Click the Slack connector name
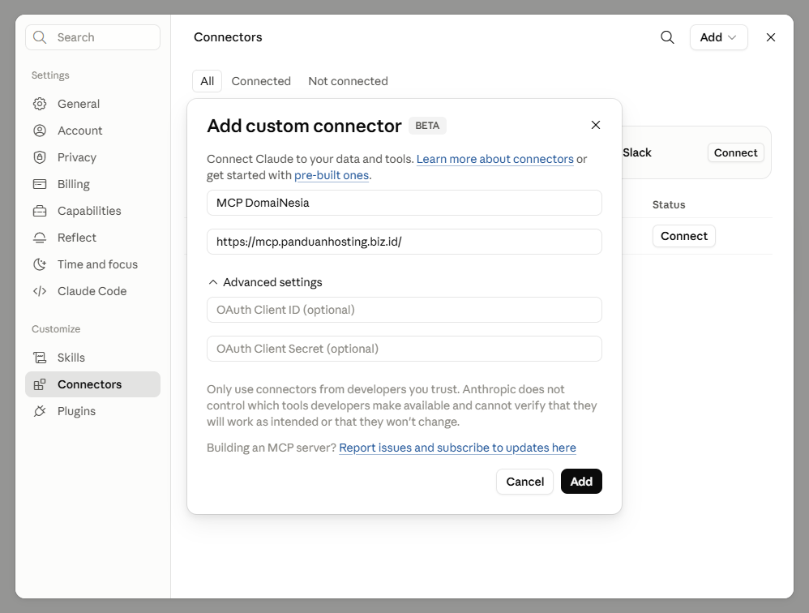The height and width of the screenshot is (613, 809). click(636, 152)
